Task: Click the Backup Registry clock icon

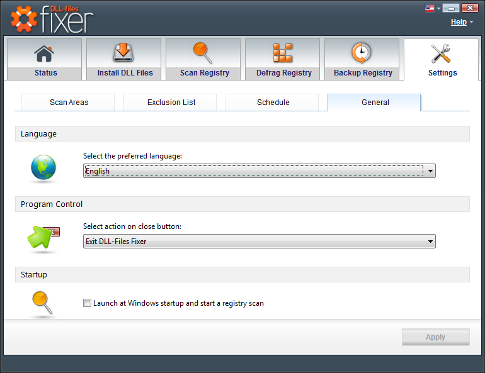Action: click(362, 53)
